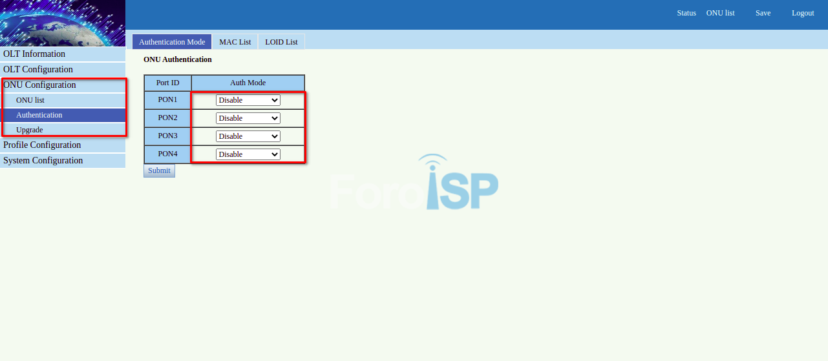Expand the OLT Configuration menu
This screenshot has width=828, height=361.
(x=38, y=69)
